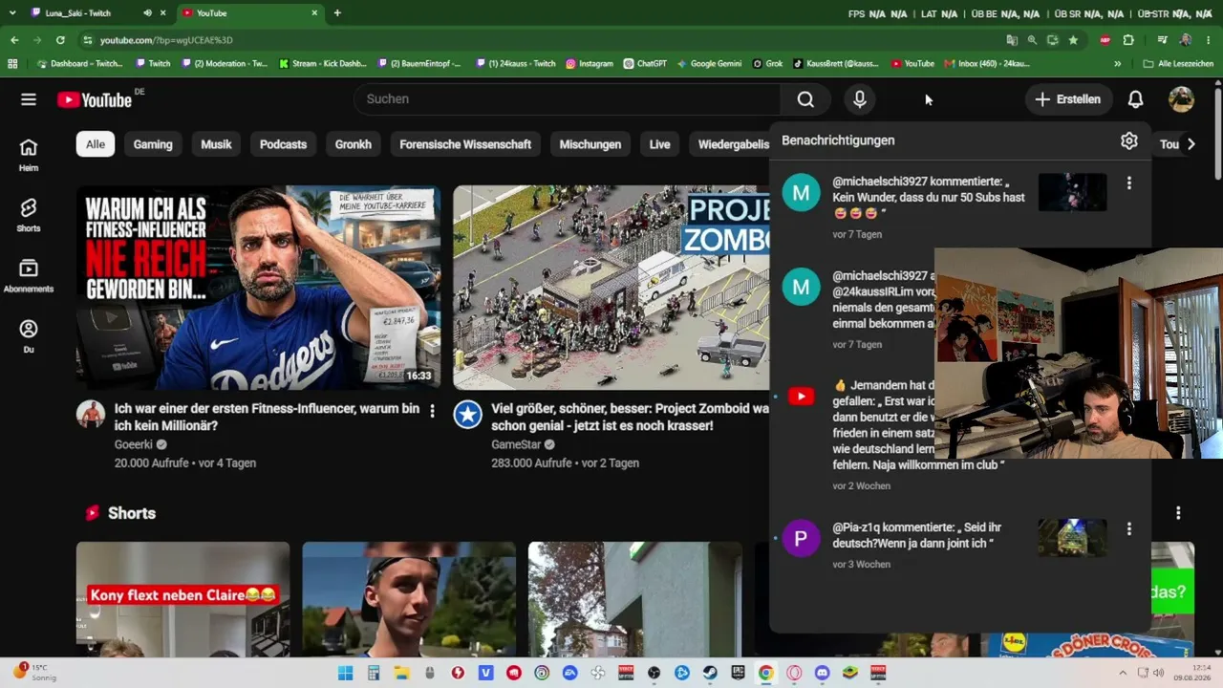Select the Alle filter chip
The height and width of the screenshot is (688, 1223).
click(x=96, y=144)
